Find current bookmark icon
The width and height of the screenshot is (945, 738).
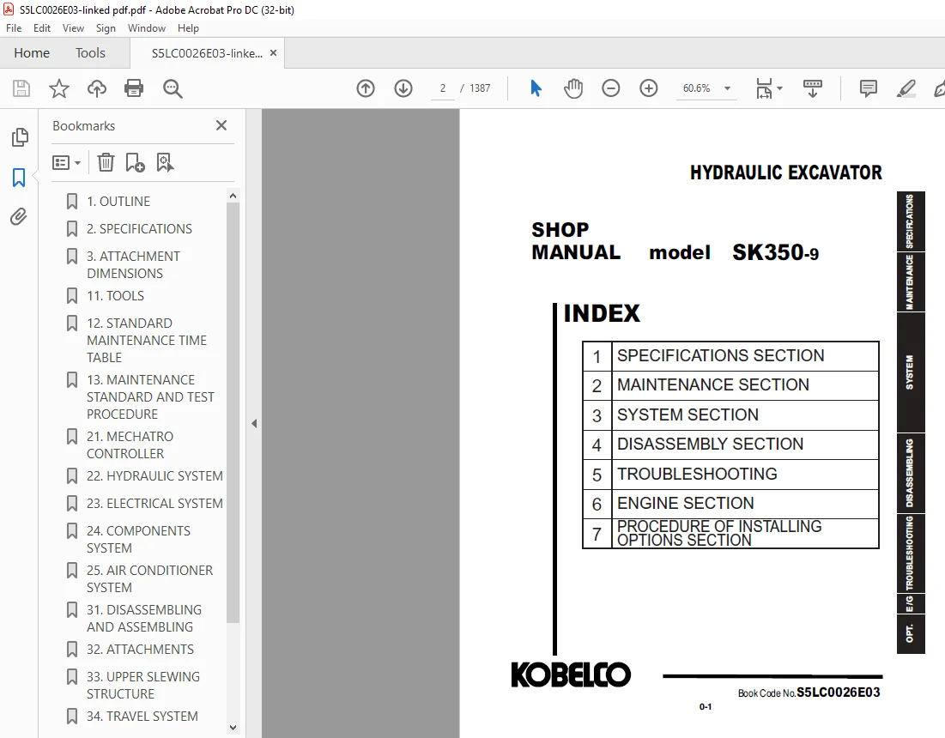click(x=165, y=163)
